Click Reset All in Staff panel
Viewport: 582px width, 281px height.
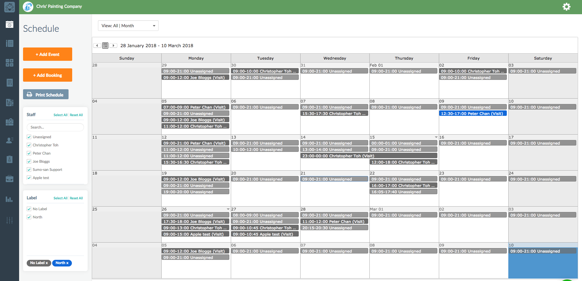point(76,115)
